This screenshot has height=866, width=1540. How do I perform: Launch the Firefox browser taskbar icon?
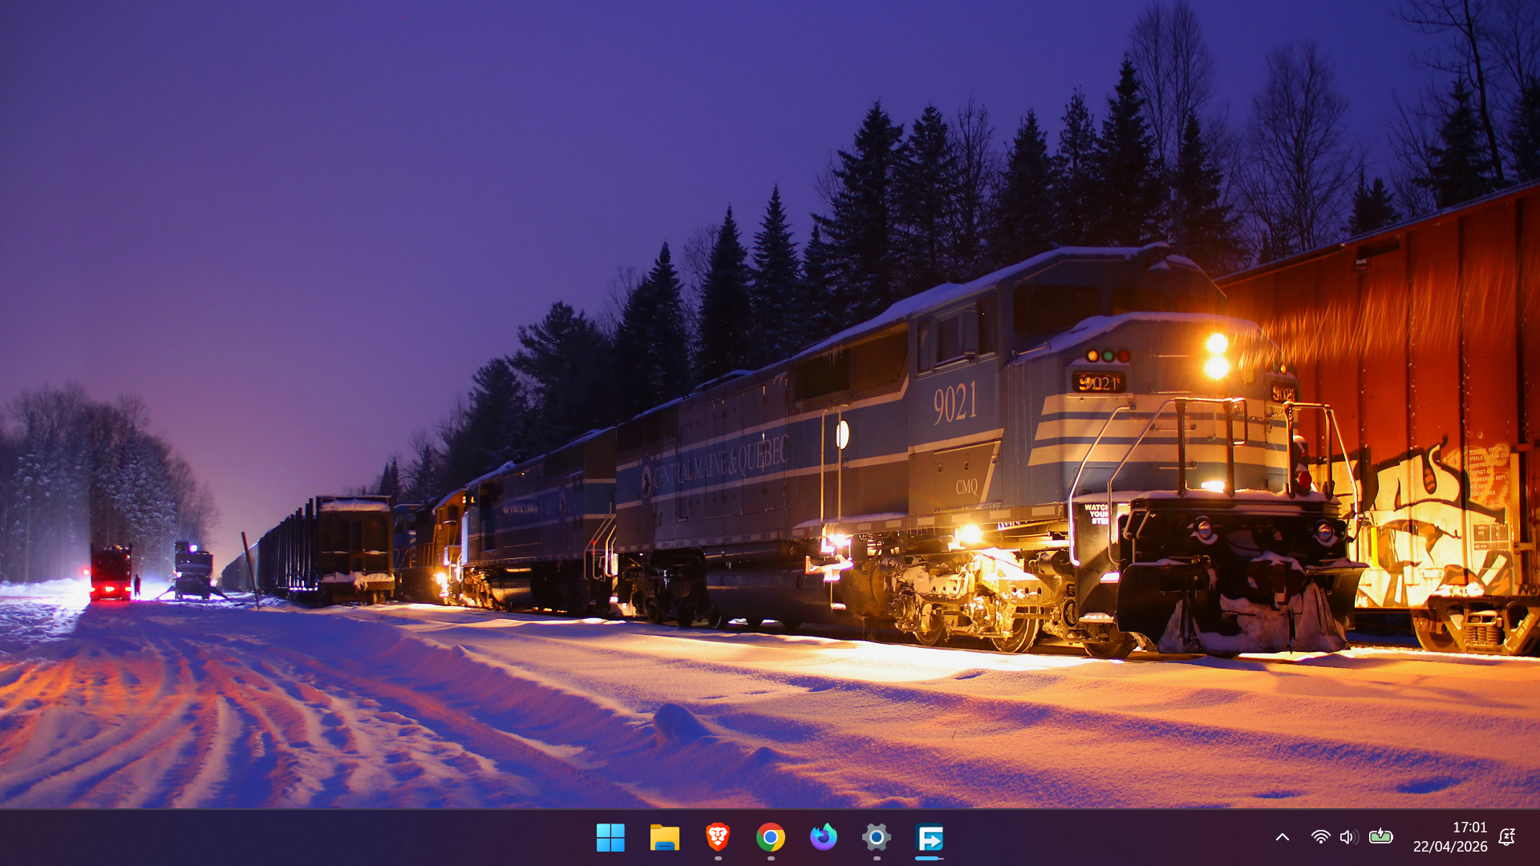pyautogui.click(x=823, y=838)
